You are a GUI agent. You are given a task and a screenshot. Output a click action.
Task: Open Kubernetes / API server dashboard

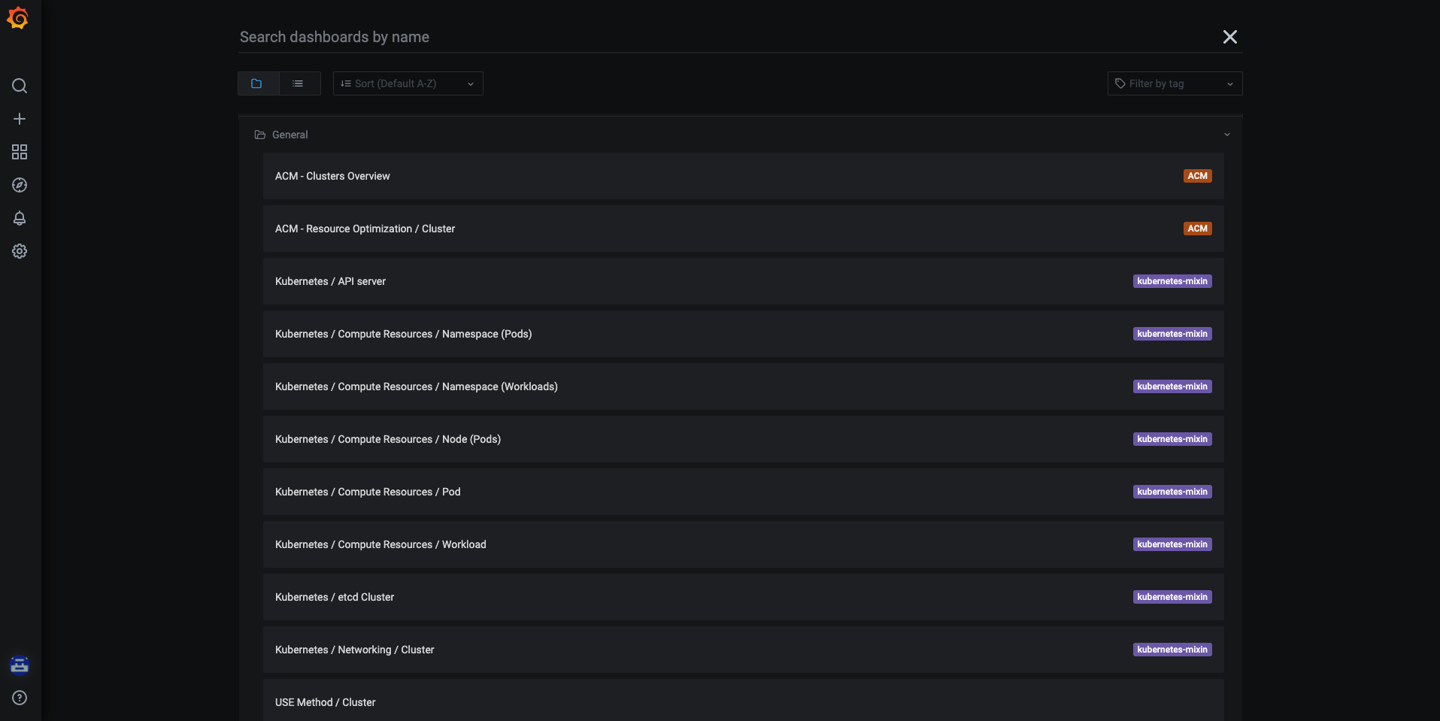point(330,281)
